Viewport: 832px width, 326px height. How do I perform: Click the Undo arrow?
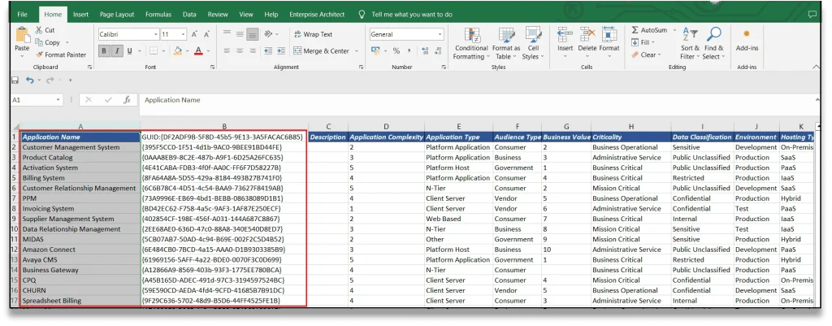pyautogui.click(x=30, y=80)
